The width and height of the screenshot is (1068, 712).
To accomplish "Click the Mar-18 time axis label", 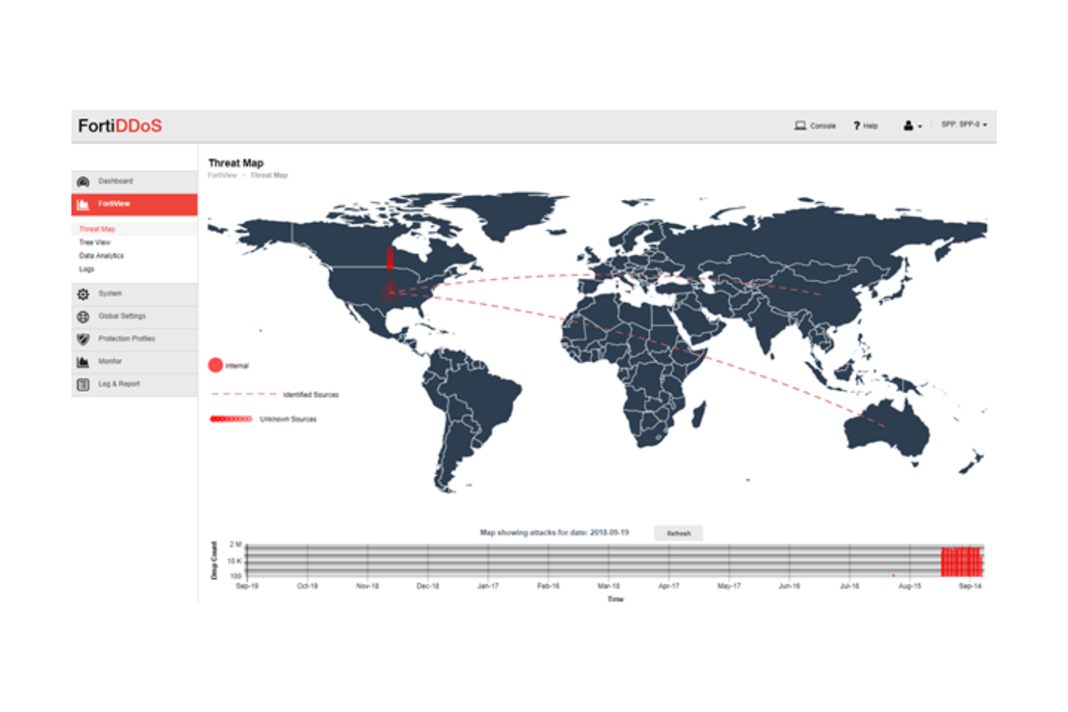I will [608, 586].
